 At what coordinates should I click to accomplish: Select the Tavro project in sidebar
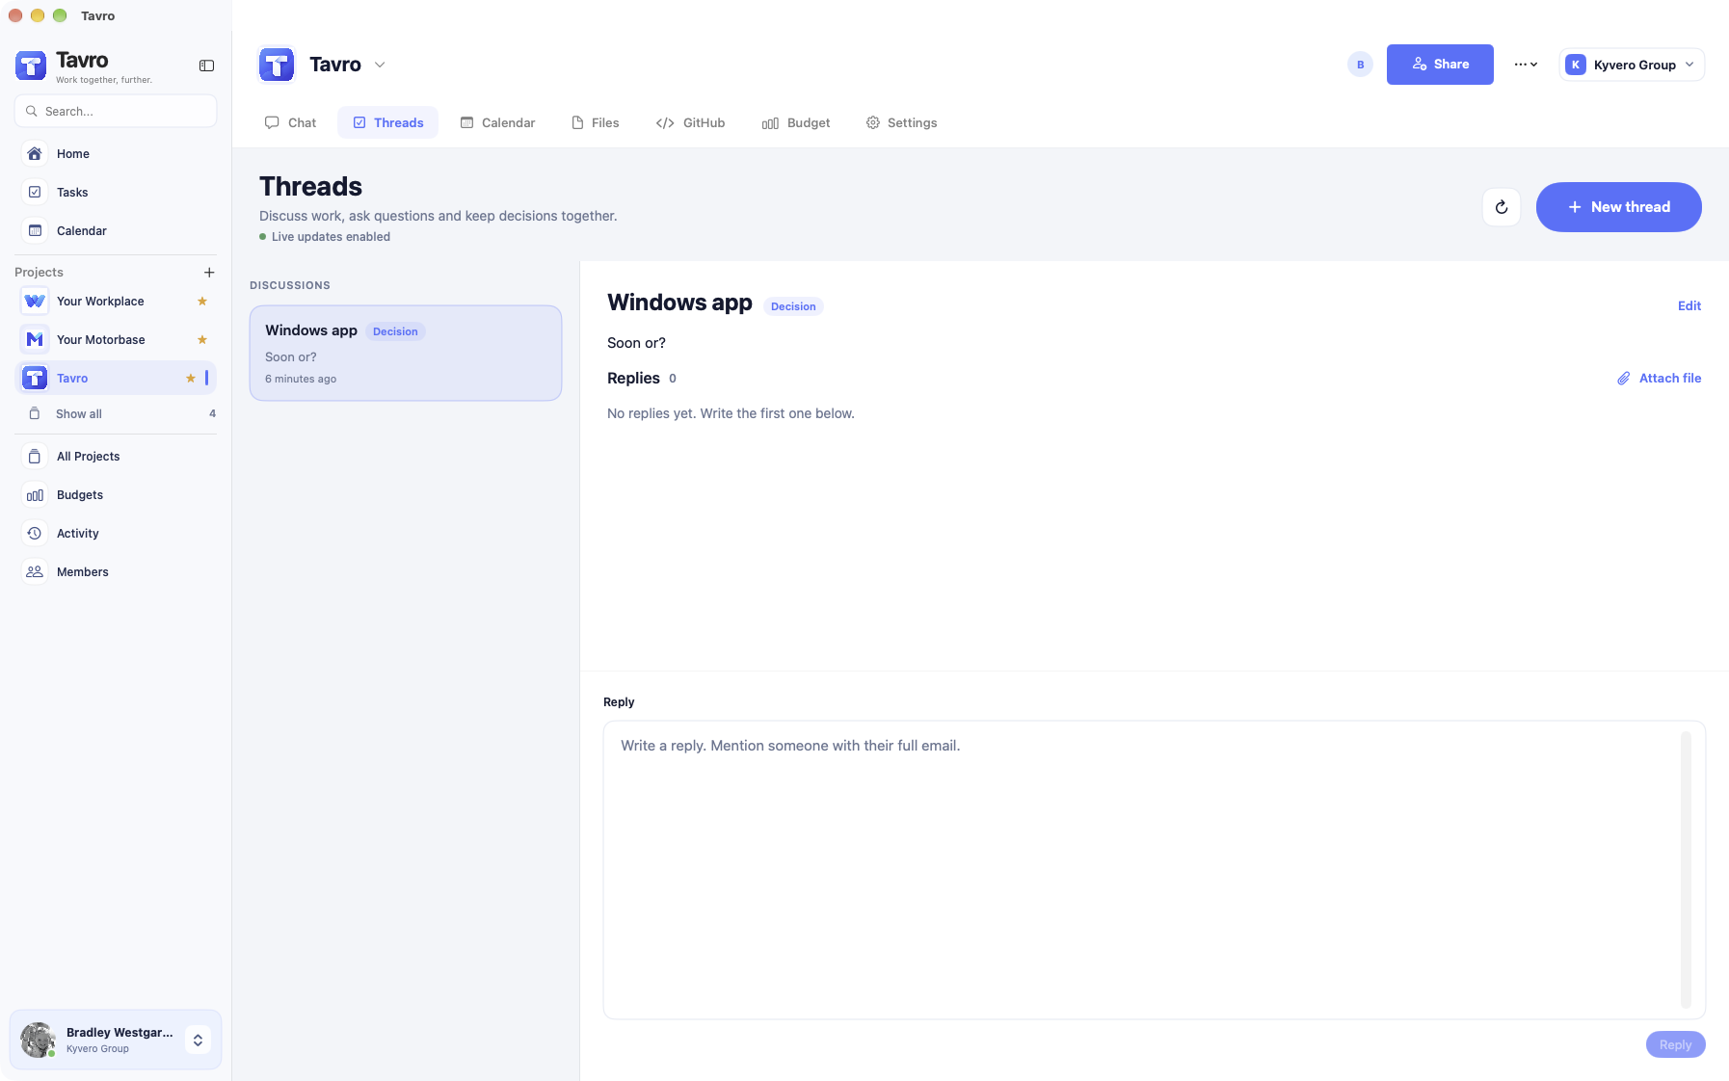click(116, 379)
